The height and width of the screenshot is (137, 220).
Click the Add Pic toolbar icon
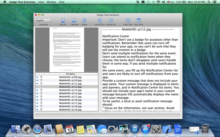pos(63,21)
